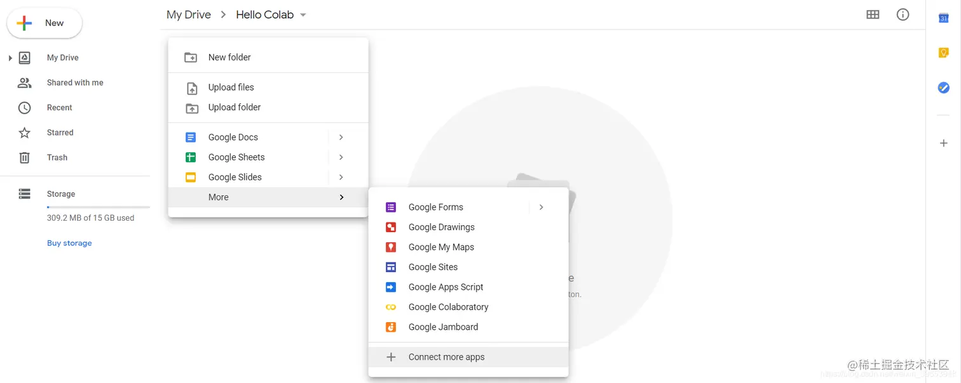
Task: Click the green Google Sheets icon
Action: (x=191, y=157)
